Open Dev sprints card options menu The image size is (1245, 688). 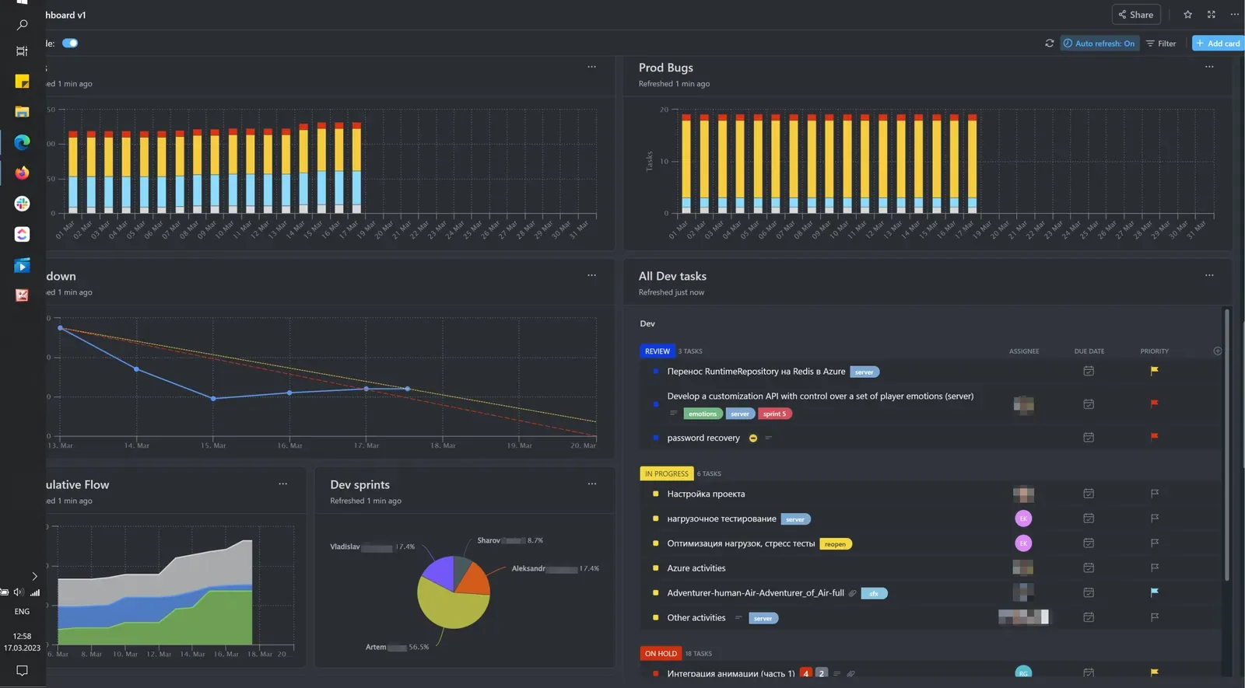pos(592,484)
